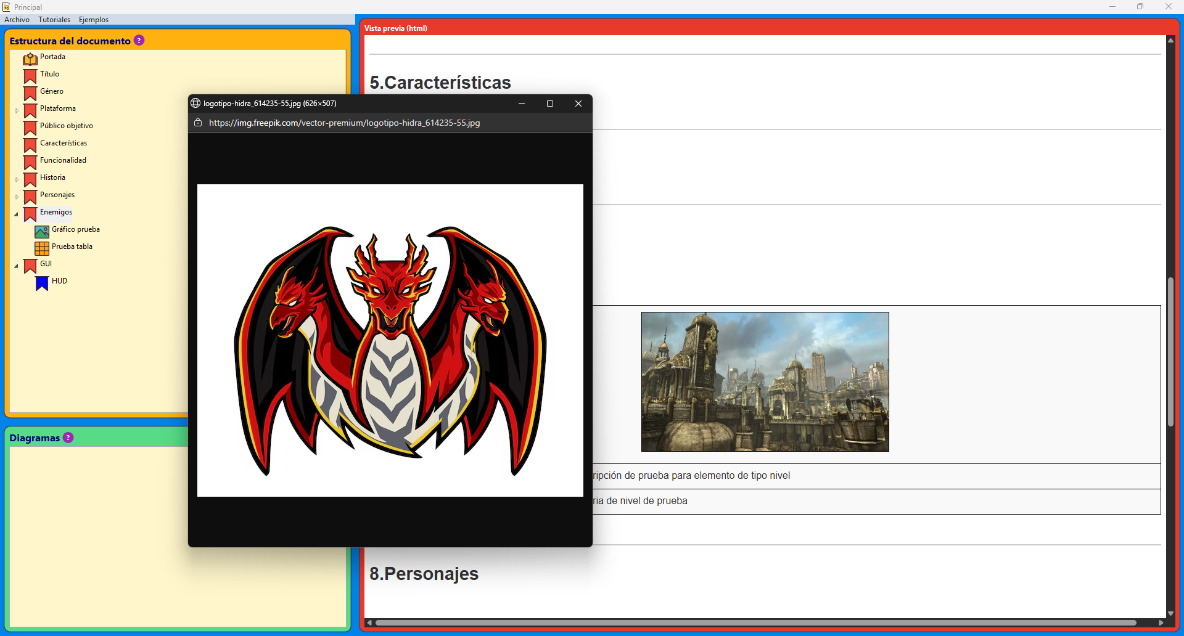Click the Características bookmark icon

(30, 145)
